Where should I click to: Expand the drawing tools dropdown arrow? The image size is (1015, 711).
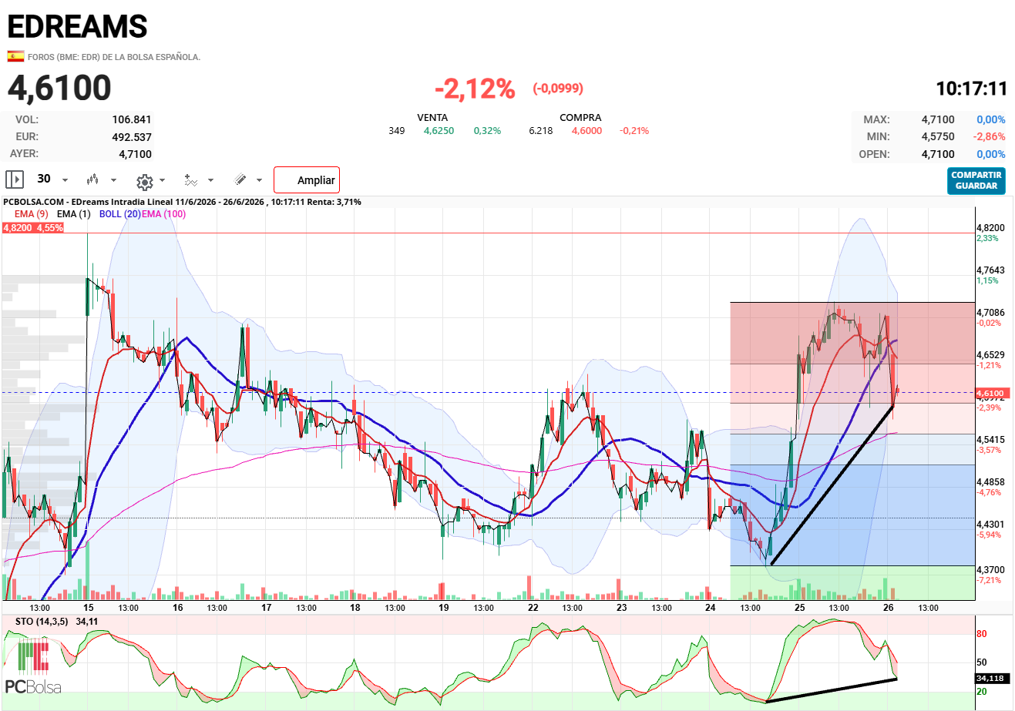[259, 180]
